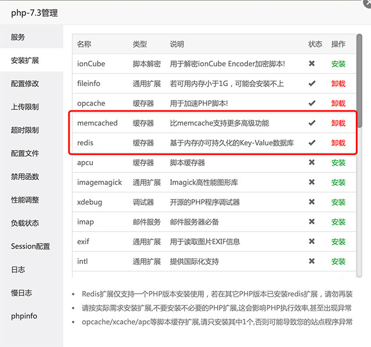Screen dimensions: 371x347
Task: Click the extension list scrollbar
Action: click(359, 81)
